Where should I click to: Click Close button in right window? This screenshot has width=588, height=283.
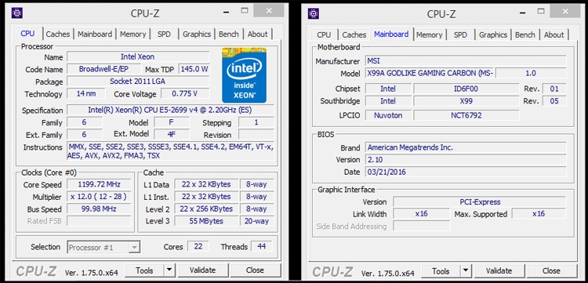point(551,270)
